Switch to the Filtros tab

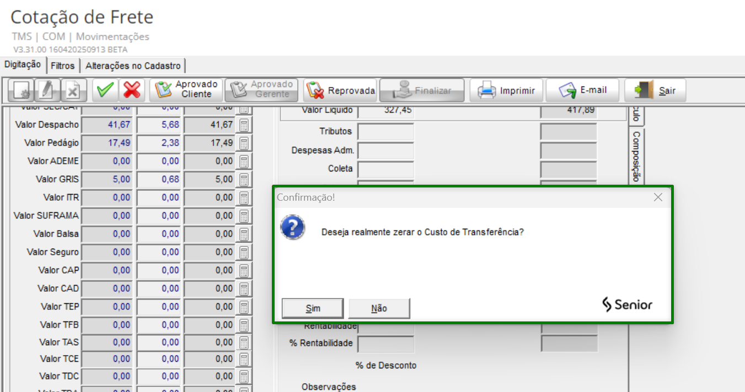click(62, 66)
